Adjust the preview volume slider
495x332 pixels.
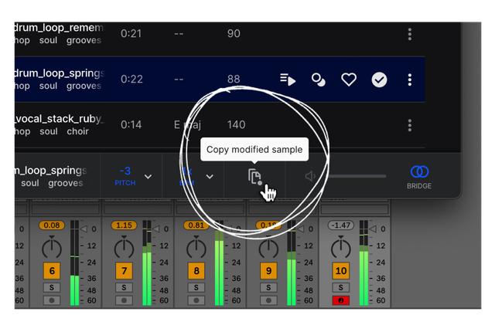point(357,176)
